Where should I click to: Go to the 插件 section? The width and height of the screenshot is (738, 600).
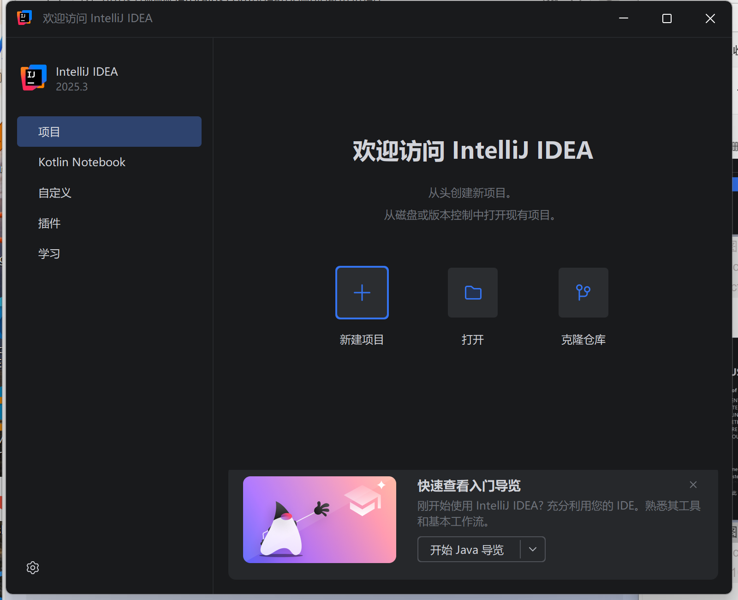click(109, 223)
